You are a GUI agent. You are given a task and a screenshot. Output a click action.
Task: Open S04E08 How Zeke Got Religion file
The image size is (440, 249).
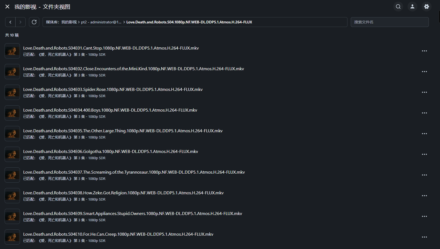123,193
